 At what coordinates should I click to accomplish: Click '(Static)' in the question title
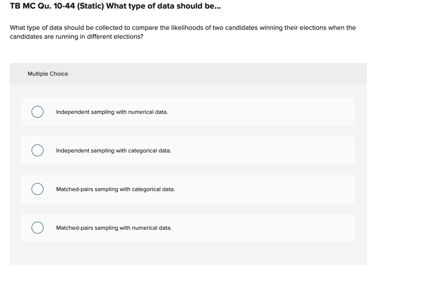click(91, 6)
